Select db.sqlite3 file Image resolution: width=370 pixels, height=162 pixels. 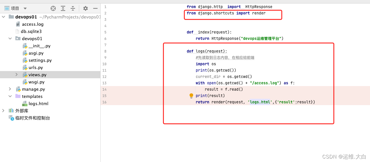coord(31,31)
